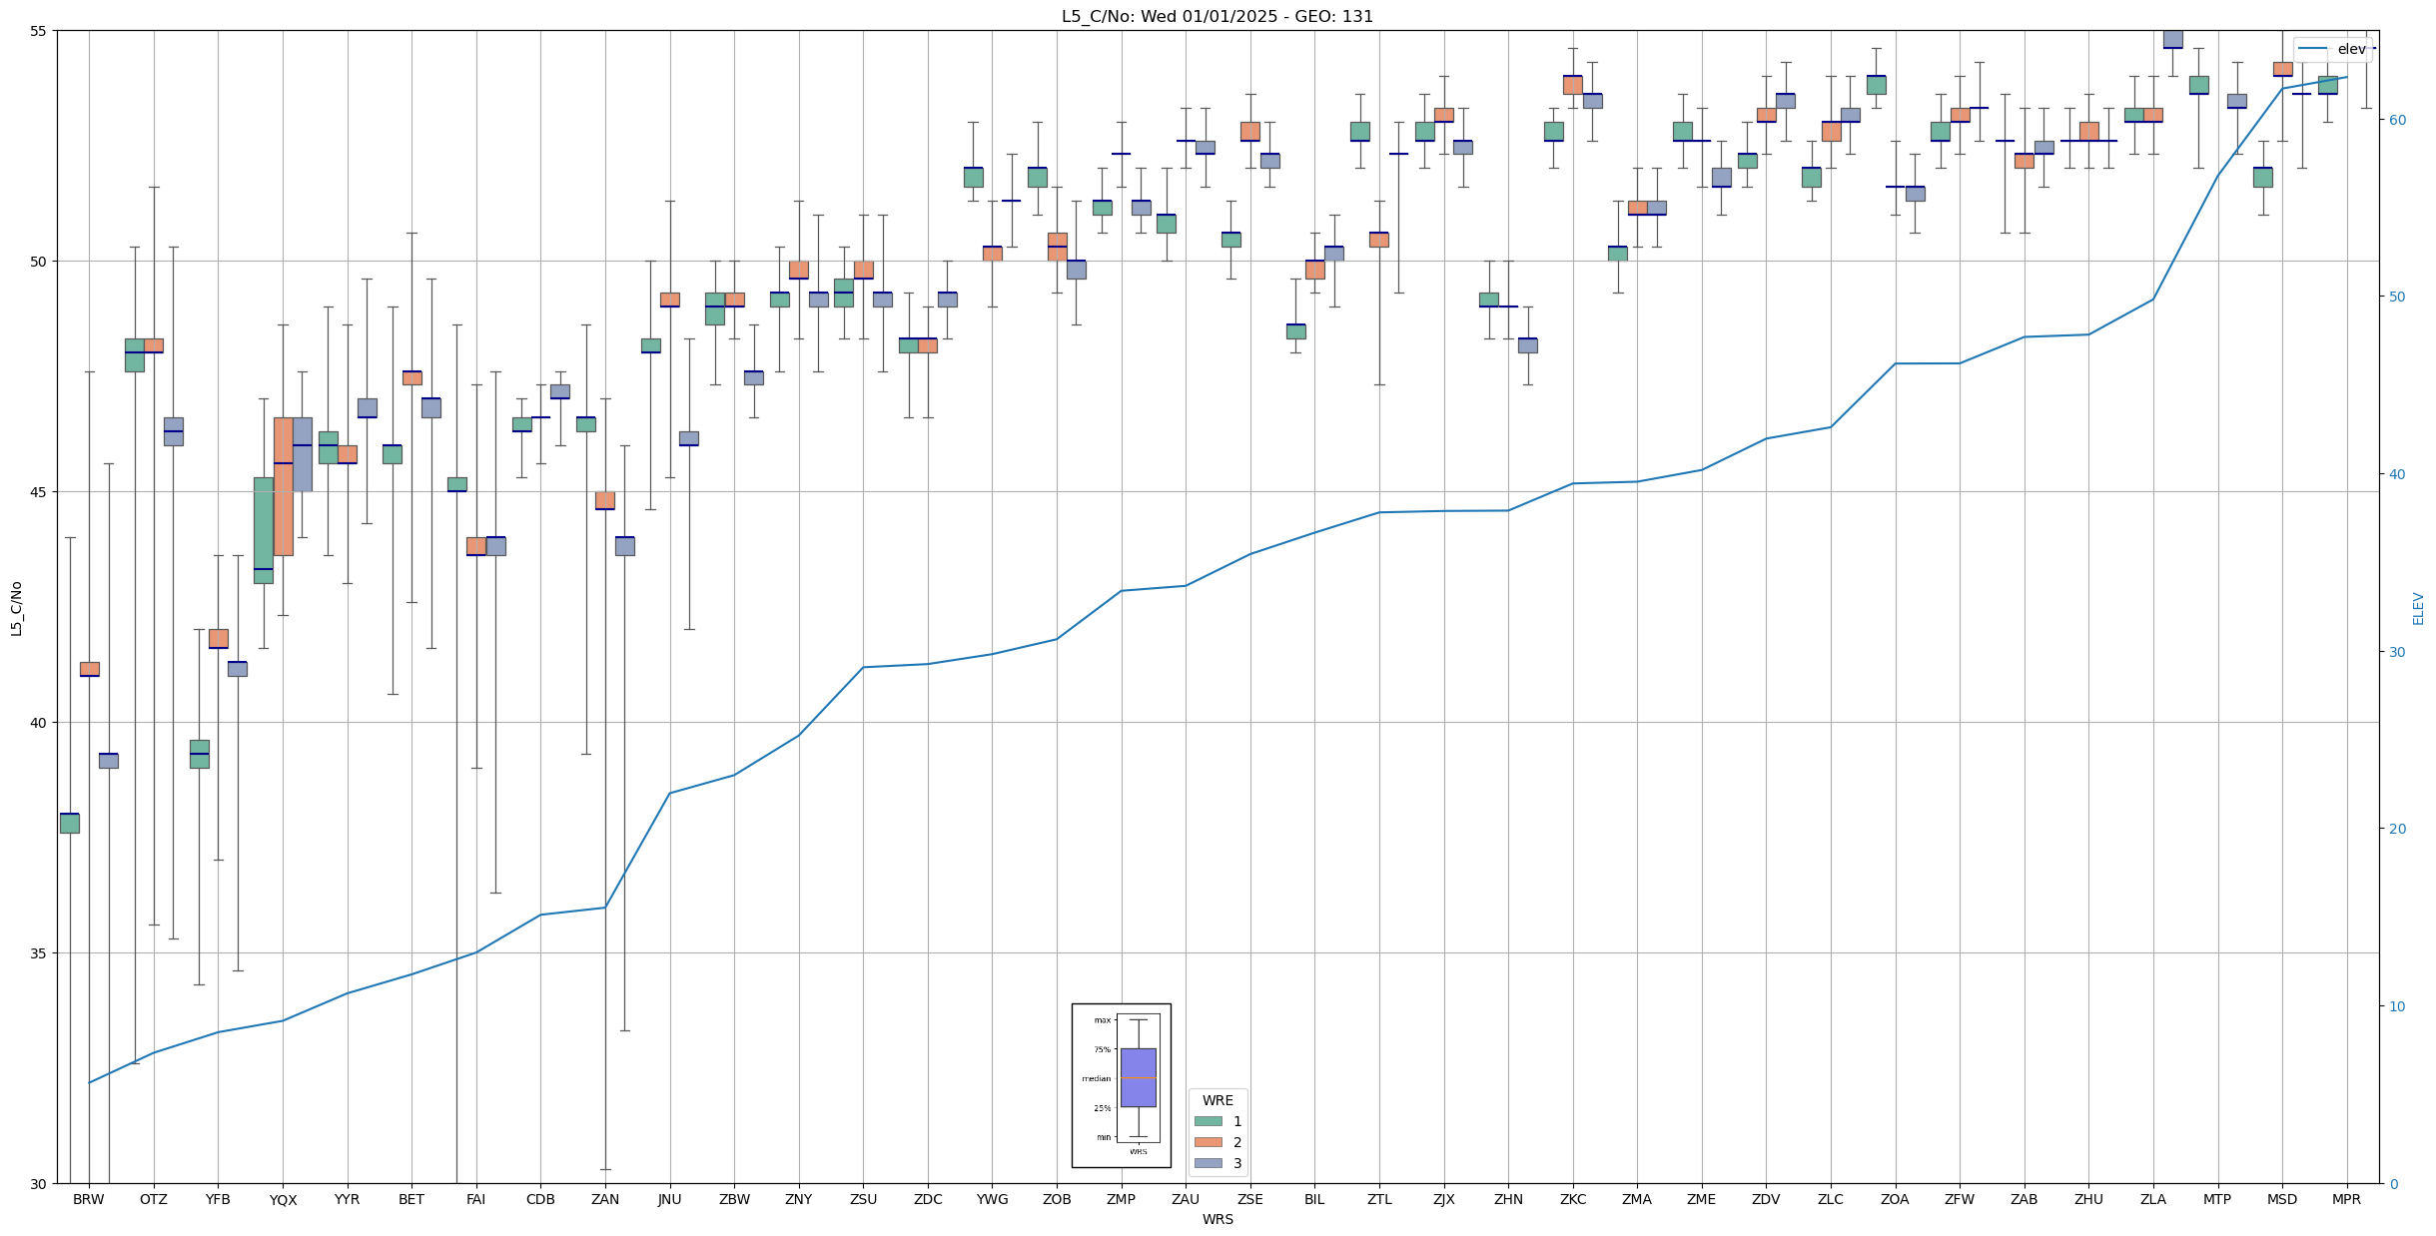This screenshot has height=1236, width=2436.
Task: Click the 45 tick on left axis
Action: point(38,492)
